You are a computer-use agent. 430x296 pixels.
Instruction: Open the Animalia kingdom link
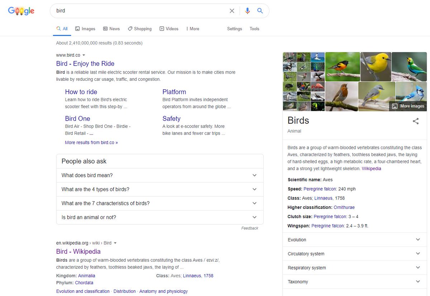87,276
